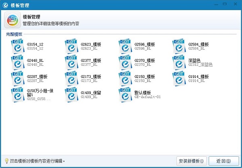
Task: Close the 模板管理 window
Action: [236, 4]
